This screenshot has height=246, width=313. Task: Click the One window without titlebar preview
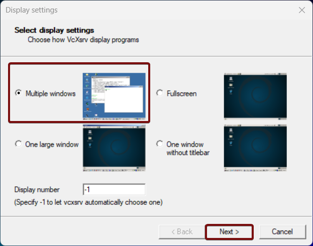[255, 148]
